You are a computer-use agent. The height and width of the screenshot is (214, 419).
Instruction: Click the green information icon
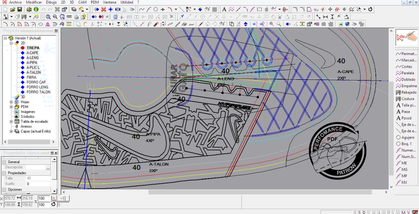pyautogui.click(x=36, y=9)
